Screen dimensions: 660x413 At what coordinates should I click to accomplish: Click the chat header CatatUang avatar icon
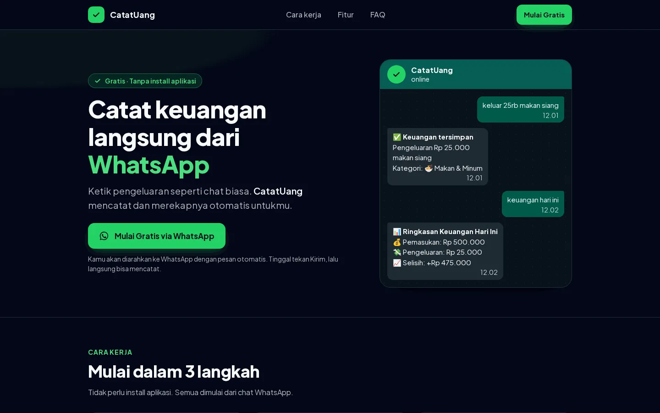click(396, 74)
